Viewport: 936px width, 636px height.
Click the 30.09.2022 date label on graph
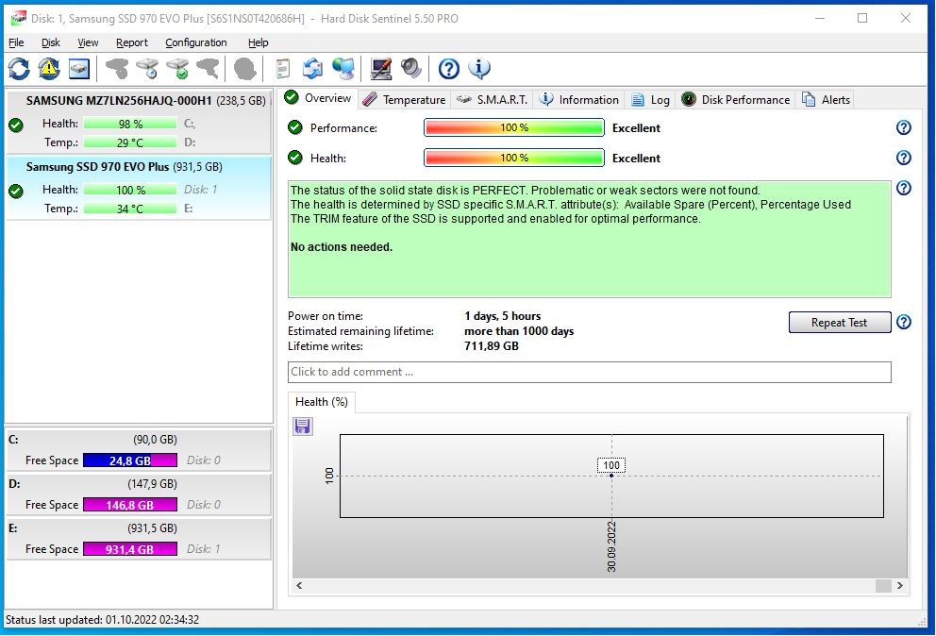[611, 547]
